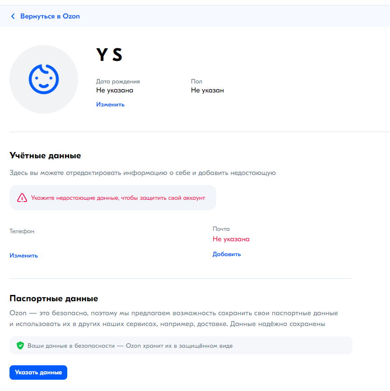The image size is (390, 391).
Task: Click the red warning triangle icon
Action: pos(22,198)
